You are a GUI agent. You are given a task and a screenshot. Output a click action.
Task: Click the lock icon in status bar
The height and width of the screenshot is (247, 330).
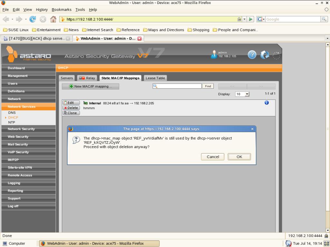(x=326, y=236)
